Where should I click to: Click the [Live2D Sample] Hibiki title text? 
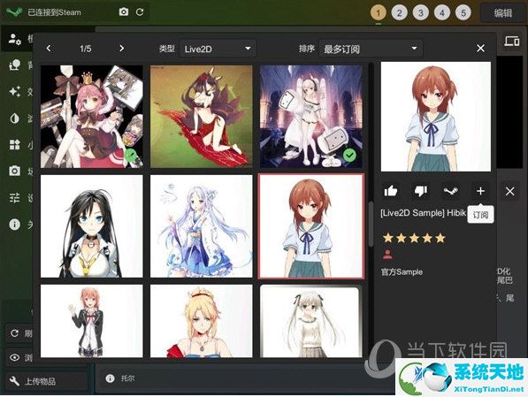(424, 213)
